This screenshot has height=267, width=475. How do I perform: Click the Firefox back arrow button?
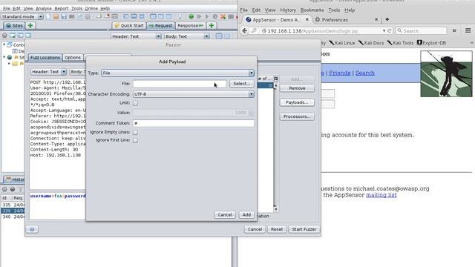[245, 31]
